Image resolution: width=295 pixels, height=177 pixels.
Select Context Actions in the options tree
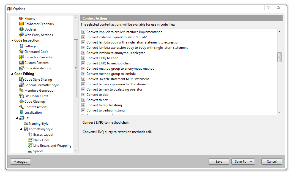[36, 107]
